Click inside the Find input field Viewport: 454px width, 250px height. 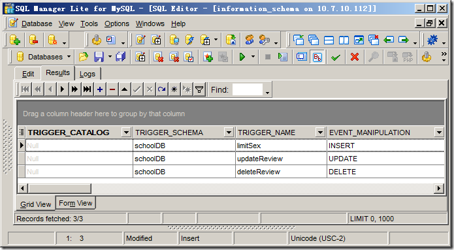(248, 89)
